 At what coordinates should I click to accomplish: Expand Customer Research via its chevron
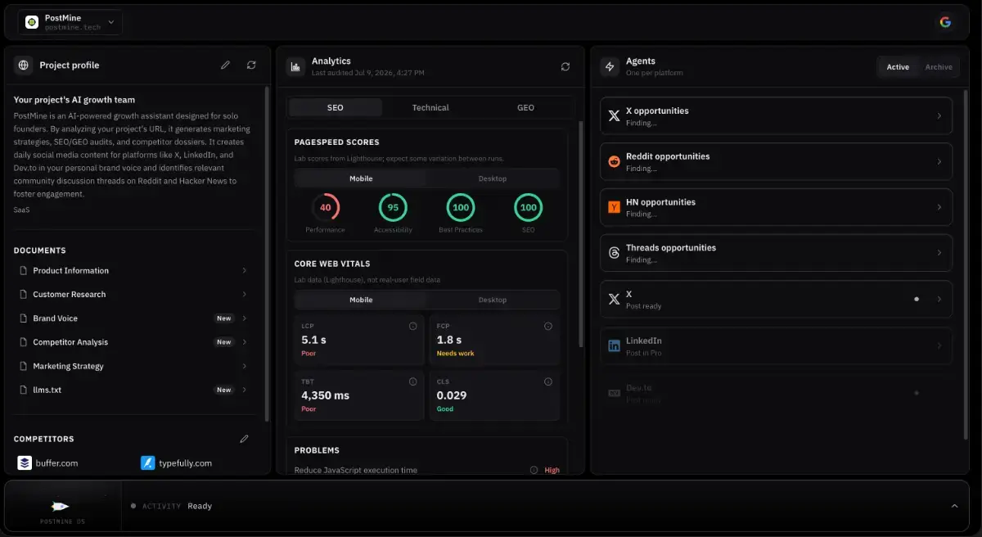point(245,294)
